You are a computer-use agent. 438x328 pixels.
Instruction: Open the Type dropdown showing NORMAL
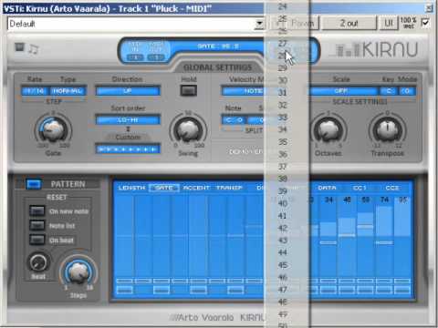click(x=68, y=91)
